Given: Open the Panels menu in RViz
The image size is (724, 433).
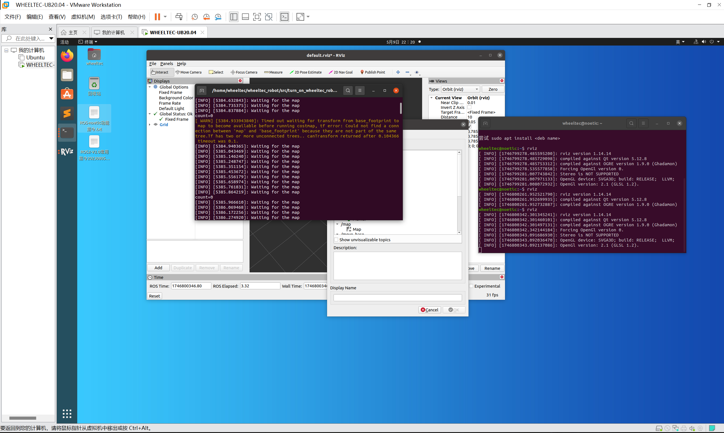Looking at the screenshot, I should (166, 64).
